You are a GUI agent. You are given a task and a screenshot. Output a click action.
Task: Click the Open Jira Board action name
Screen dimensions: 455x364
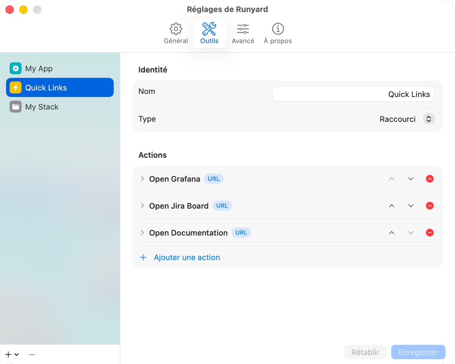coord(179,206)
